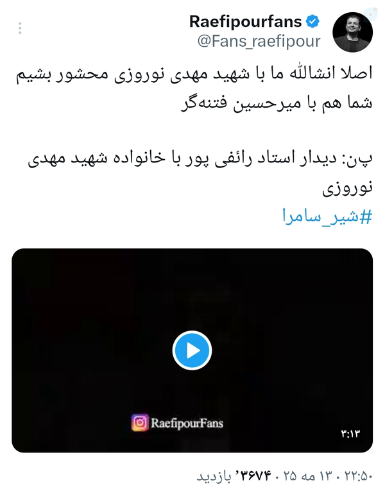Click the lone word نوروزی above hashtag
Screen dimensions: 385x498
[347, 188]
